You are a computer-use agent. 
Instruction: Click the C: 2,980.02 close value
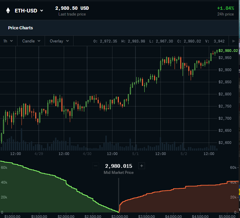189,41
